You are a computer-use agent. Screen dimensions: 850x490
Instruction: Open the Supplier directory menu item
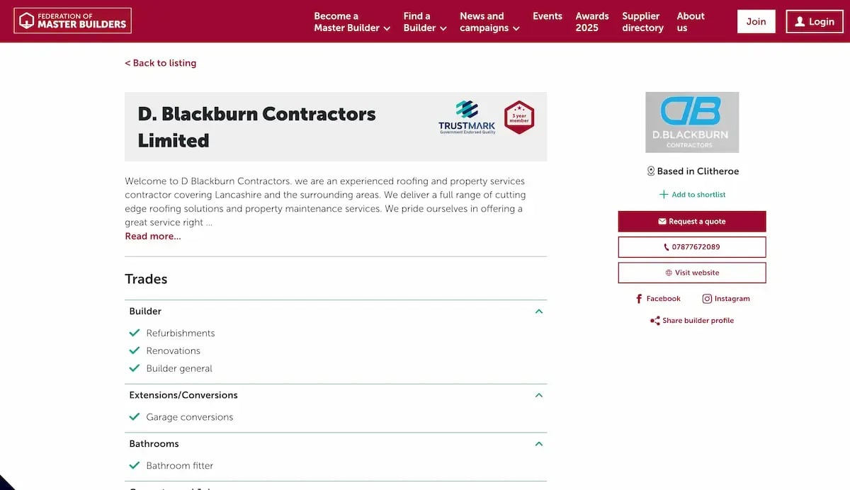click(x=642, y=21)
